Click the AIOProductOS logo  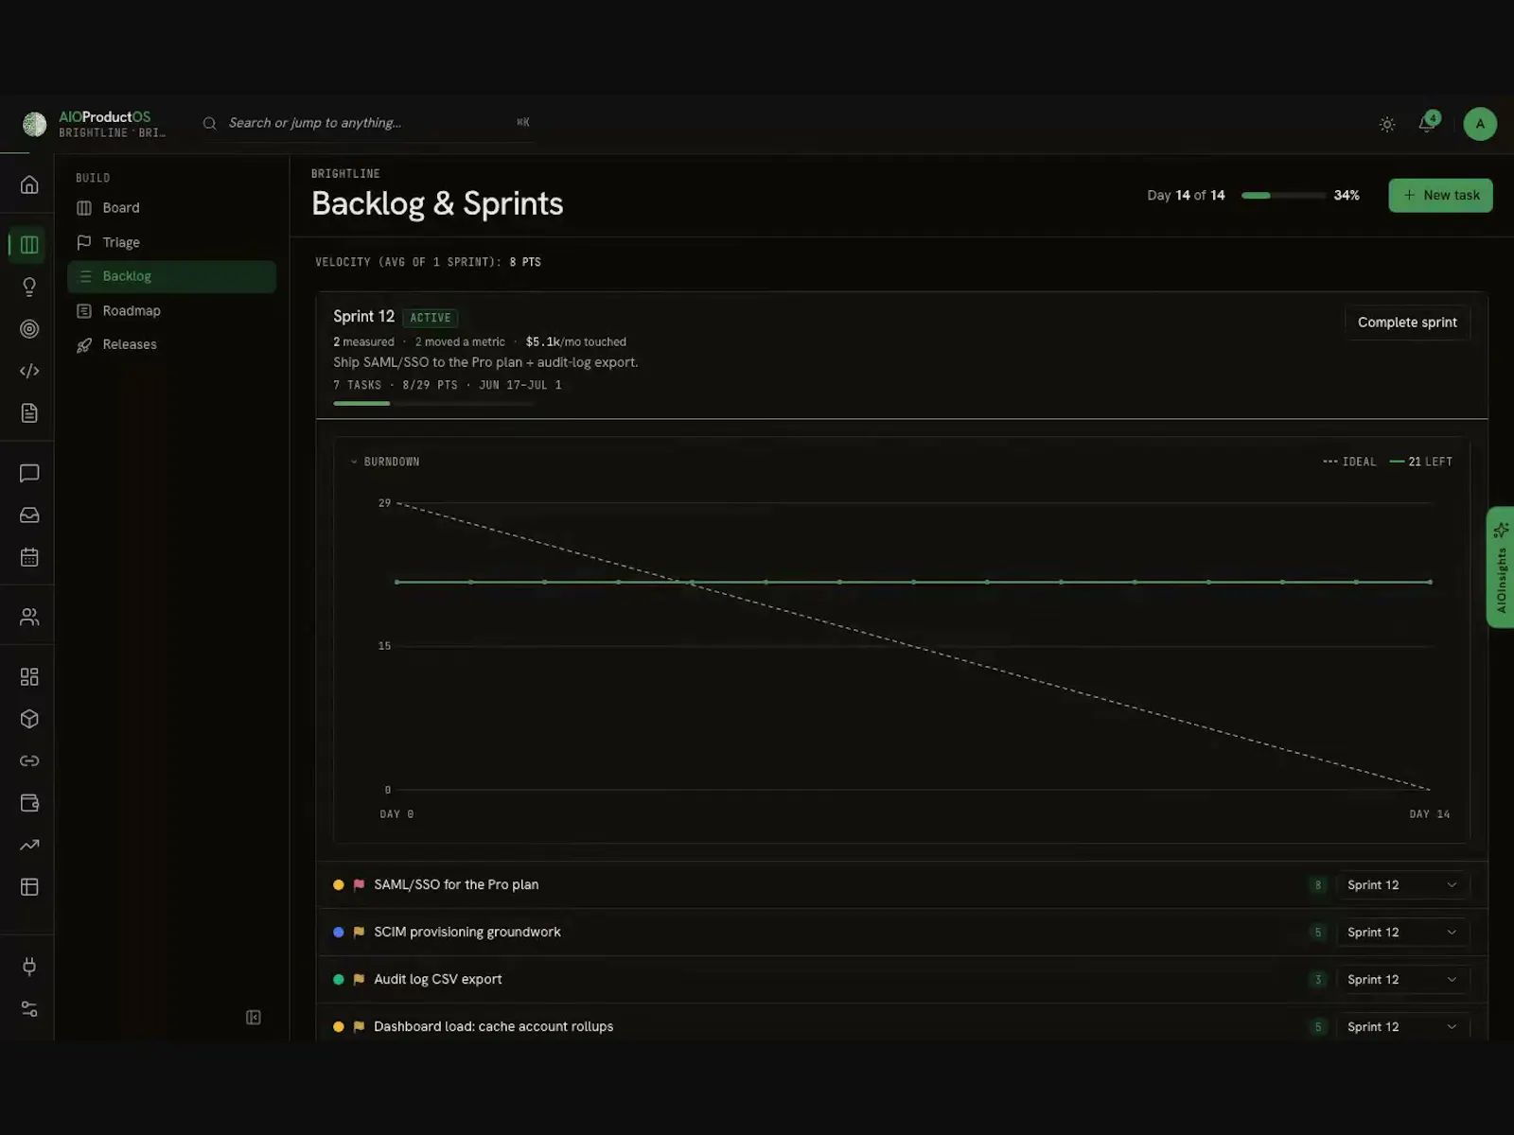95,124
